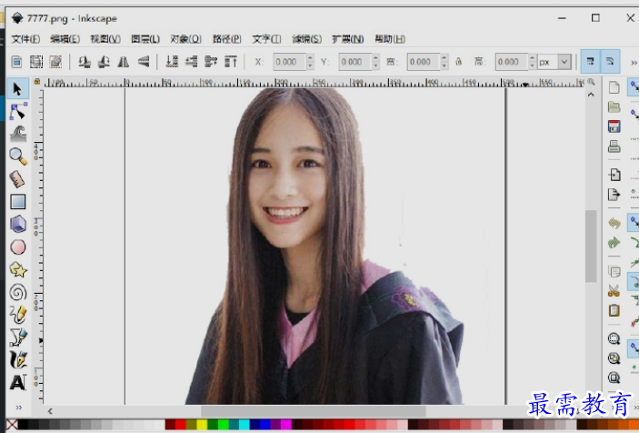
Task: Click New document icon in command bar
Action: point(614,87)
